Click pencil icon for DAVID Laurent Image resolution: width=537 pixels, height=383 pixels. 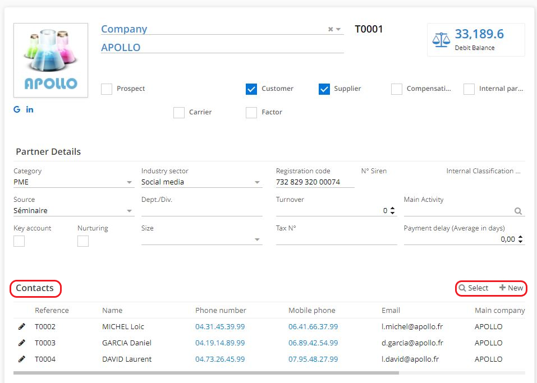coord(22,359)
